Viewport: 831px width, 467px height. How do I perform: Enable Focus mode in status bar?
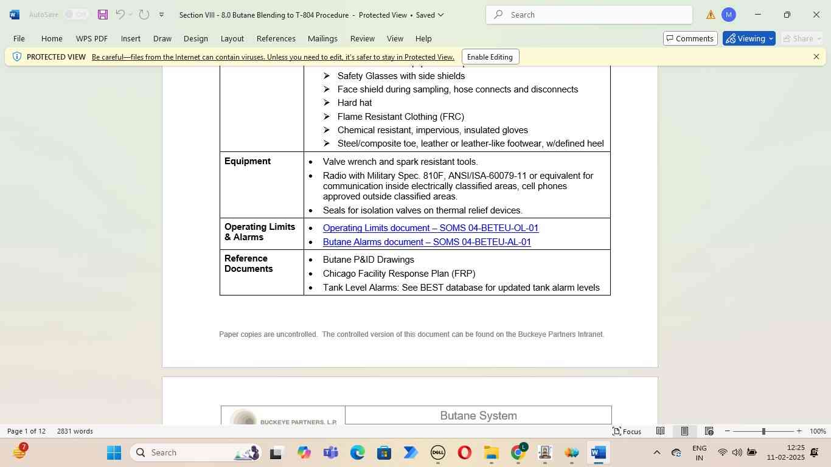point(627,431)
